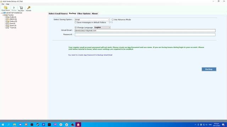Open Steam from the taskbar

(x=38, y=125)
